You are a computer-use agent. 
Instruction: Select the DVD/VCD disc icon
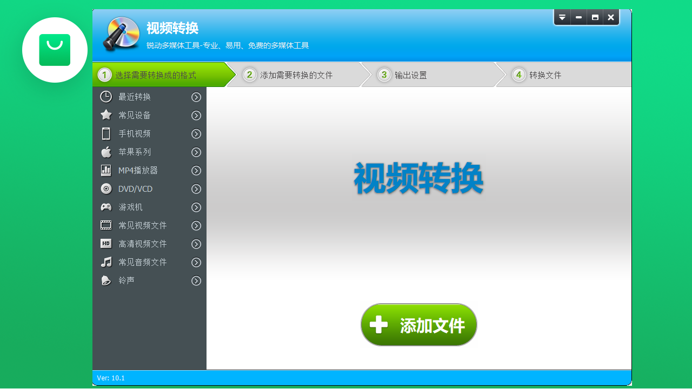[106, 189]
